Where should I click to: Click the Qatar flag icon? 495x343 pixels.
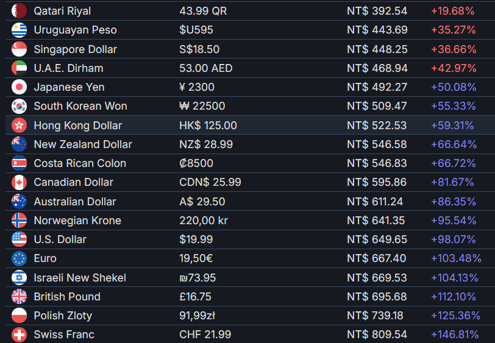pyautogui.click(x=19, y=11)
